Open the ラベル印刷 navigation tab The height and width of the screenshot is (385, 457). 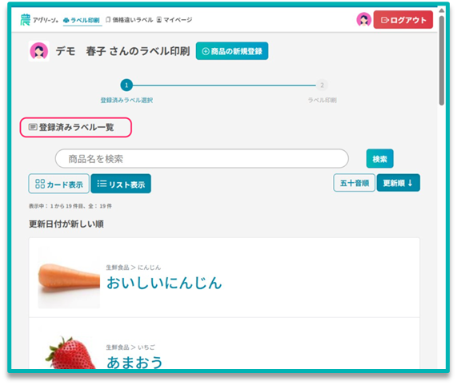point(82,20)
